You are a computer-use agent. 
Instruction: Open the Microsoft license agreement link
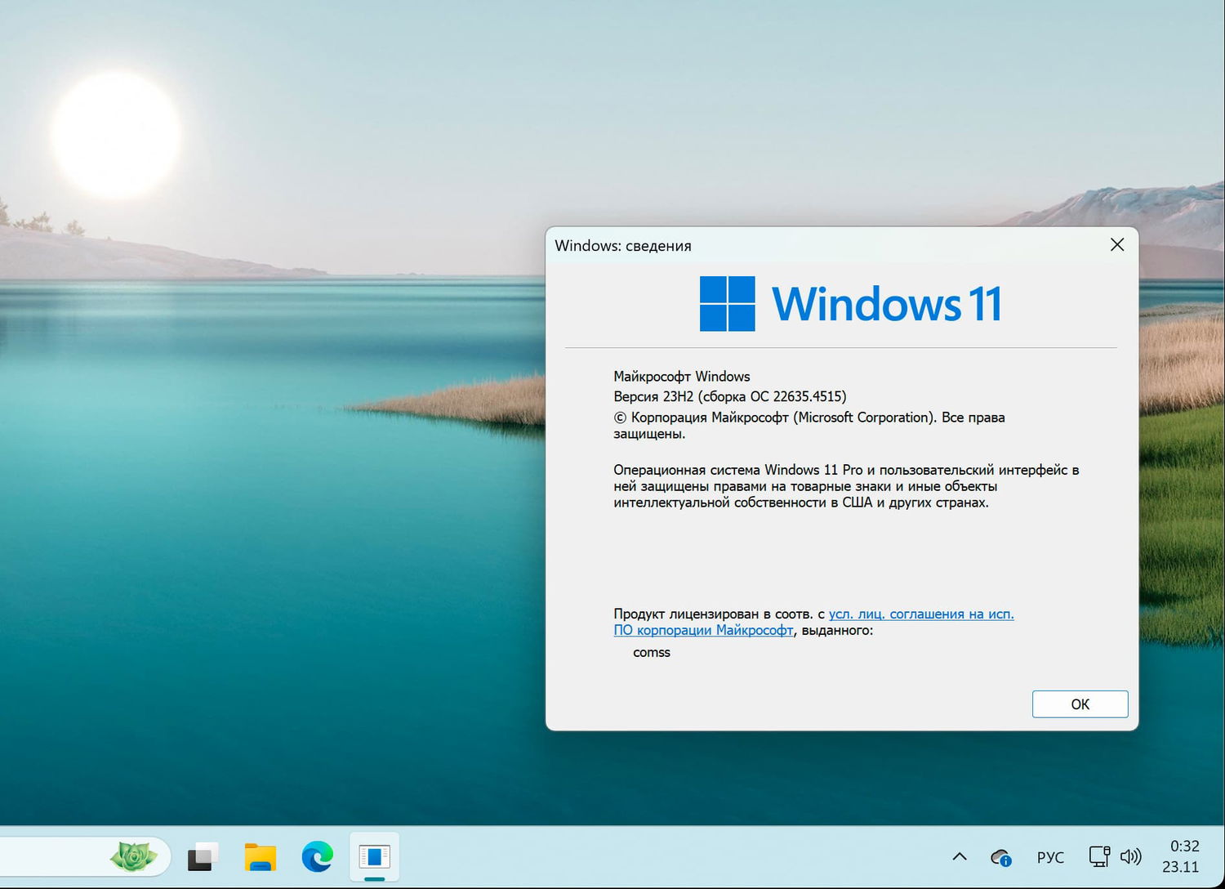pyautogui.click(x=921, y=614)
